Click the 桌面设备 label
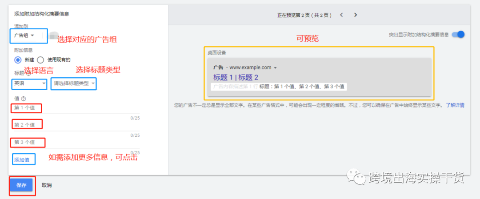Image resolution: width=480 pixels, height=199 pixels. pyautogui.click(x=217, y=53)
